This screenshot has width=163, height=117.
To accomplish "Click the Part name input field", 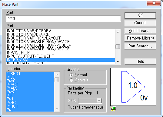I will (63, 18).
